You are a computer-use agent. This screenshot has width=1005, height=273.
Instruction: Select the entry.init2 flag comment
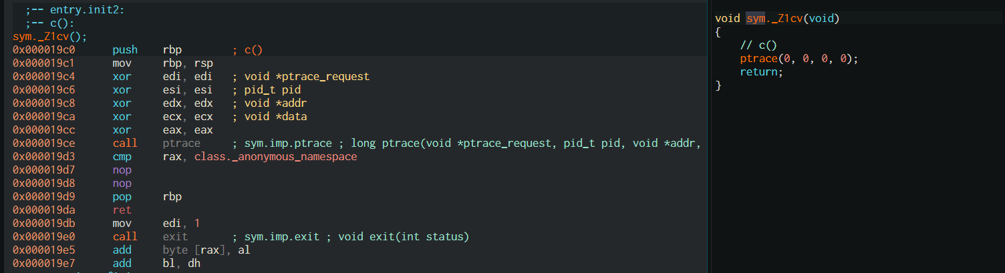(x=75, y=11)
